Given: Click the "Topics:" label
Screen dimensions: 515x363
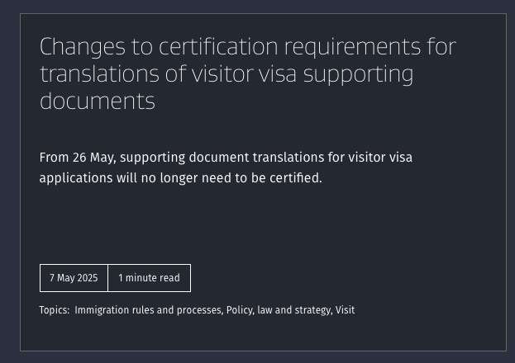Looking at the screenshot, I should (x=55, y=310).
